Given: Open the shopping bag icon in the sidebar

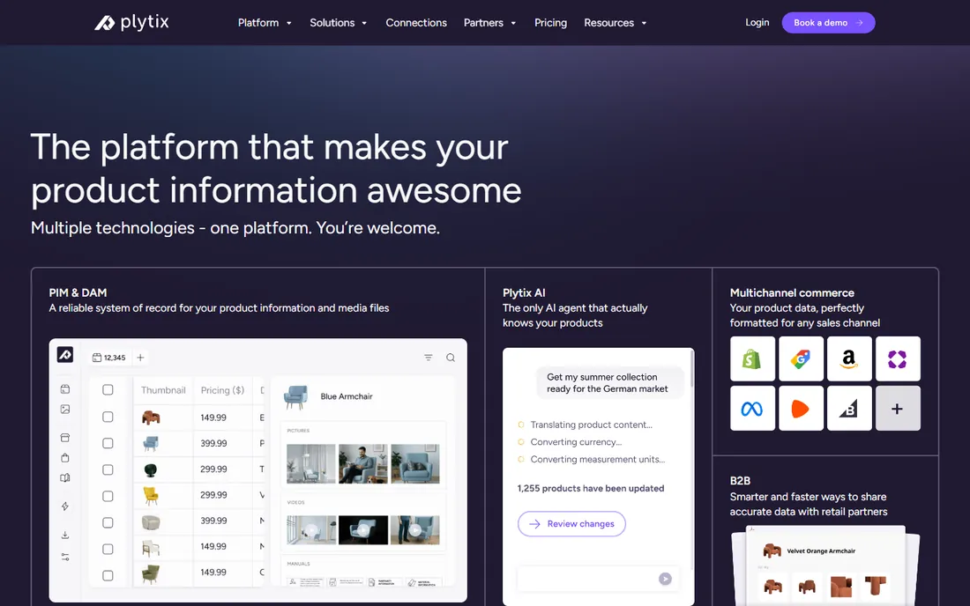Looking at the screenshot, I should 65,458.
